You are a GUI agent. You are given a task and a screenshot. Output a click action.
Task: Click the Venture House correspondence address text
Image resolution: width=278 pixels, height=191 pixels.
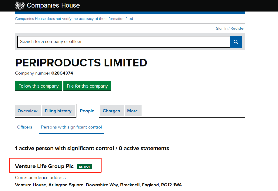tap(98, 185)
